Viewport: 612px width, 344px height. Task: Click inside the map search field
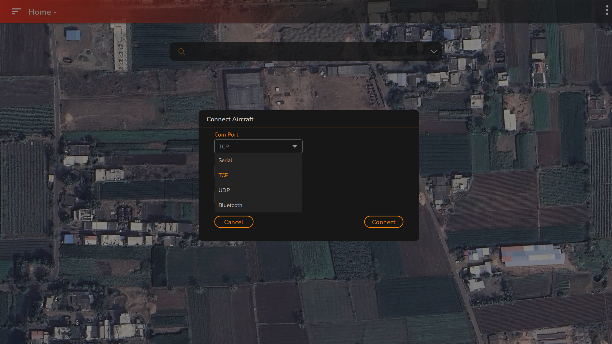point(303,51)
